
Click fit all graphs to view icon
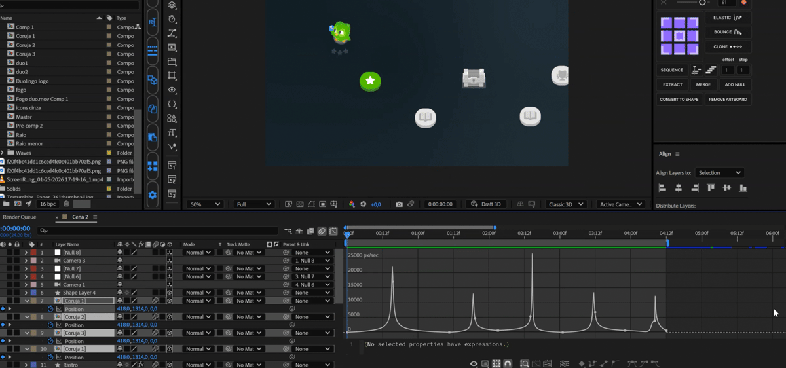(548, 364)
